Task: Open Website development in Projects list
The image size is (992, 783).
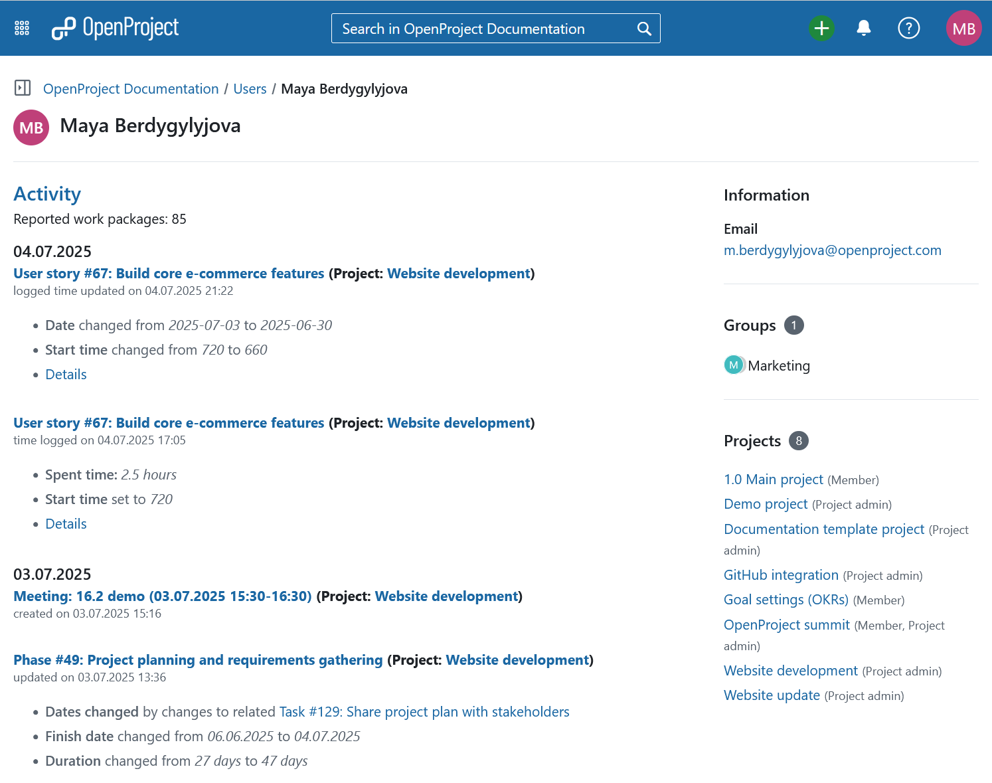Action: (x=791, y=670)
